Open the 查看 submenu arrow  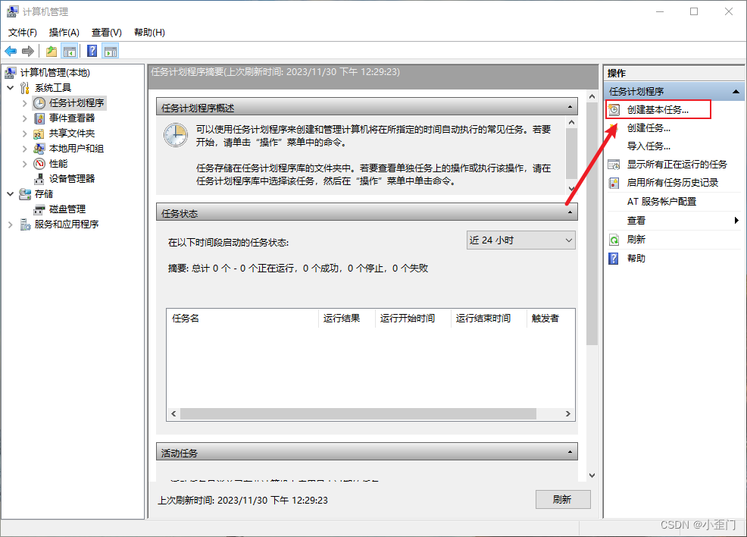pos(736,220)
